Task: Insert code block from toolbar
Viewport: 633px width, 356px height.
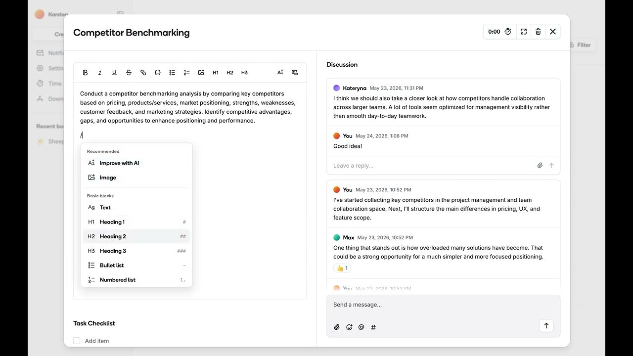Action: pos(158,73)
